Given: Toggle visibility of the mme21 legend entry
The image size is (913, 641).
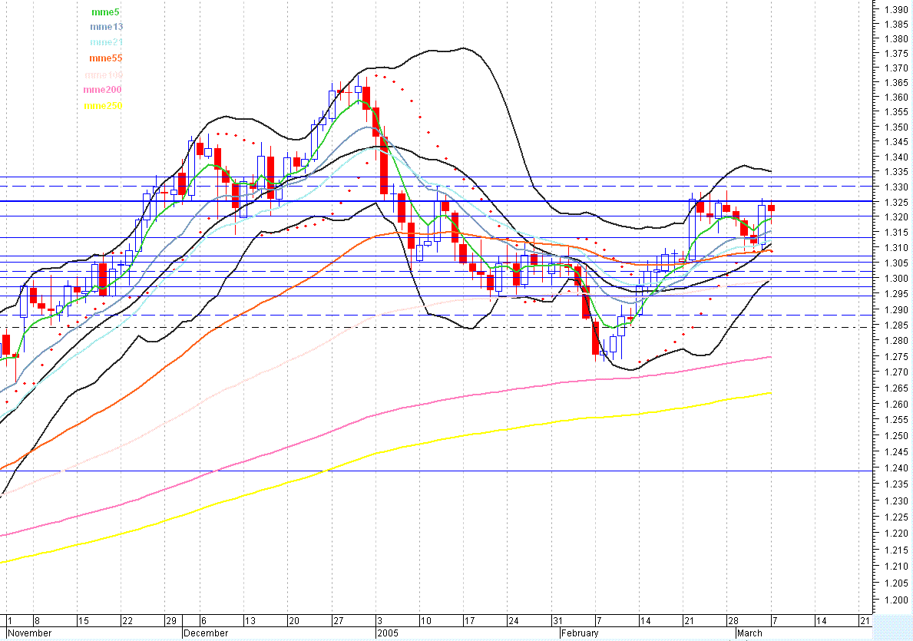Looking at the screenshot, I should pyautogui.click(x=105, y=43).
